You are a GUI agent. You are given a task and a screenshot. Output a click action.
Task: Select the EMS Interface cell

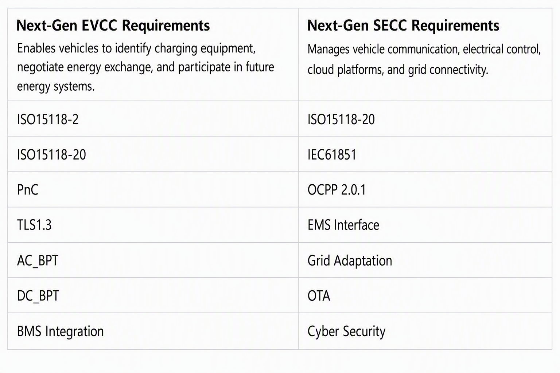[x=425, y=225]
